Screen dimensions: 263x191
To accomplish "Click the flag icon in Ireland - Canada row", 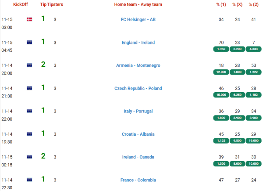I will (29, 157).
